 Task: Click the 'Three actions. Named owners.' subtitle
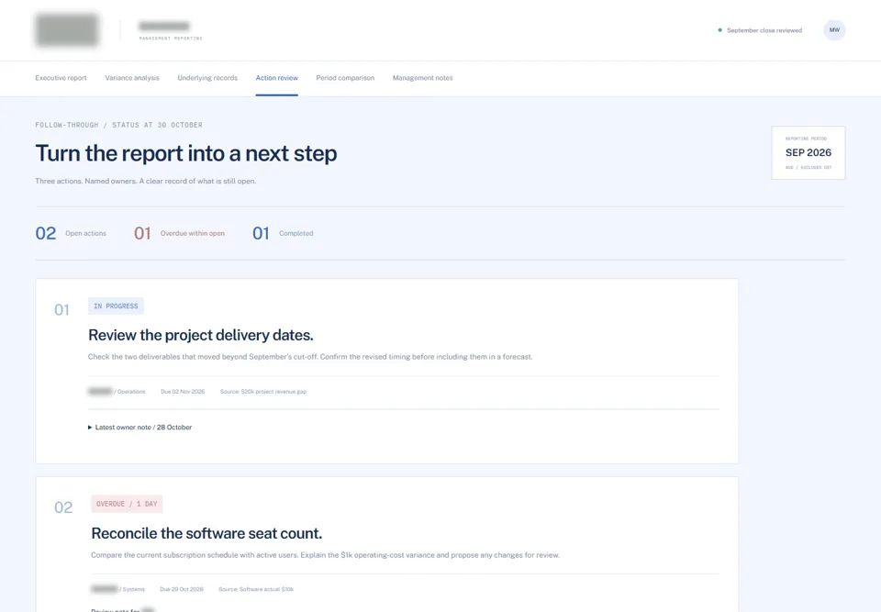[146, 181]
